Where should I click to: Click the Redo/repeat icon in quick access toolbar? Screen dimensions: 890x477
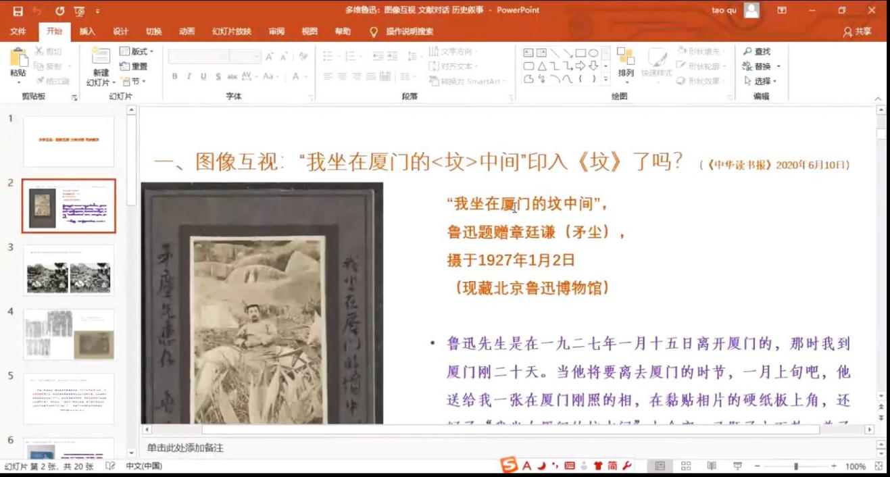[x=59, y=11]
